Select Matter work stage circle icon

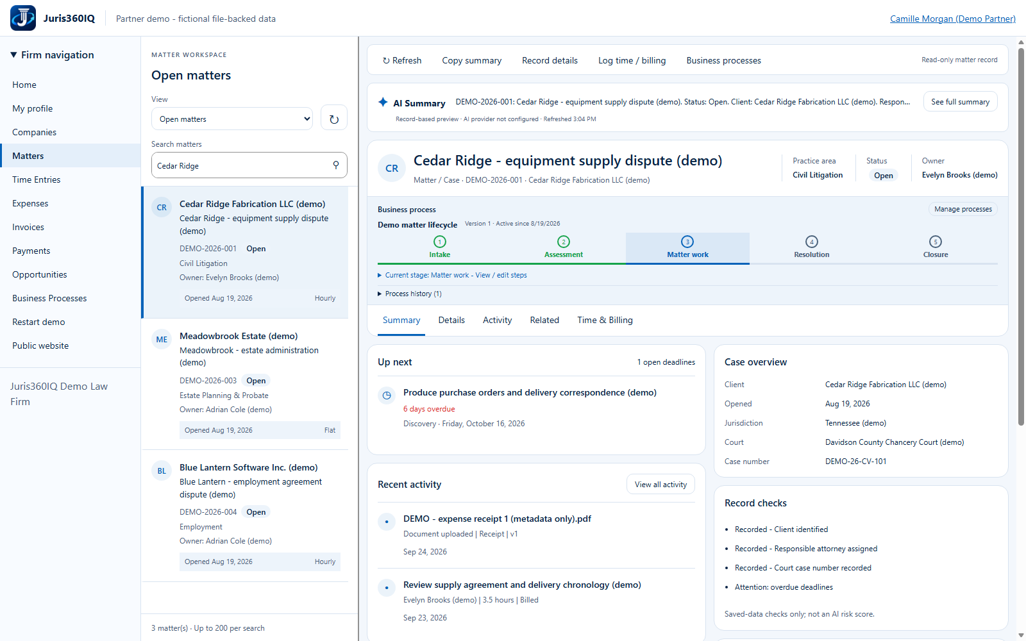687,242
